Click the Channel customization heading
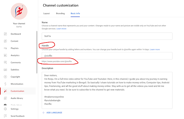 point(61,5)
